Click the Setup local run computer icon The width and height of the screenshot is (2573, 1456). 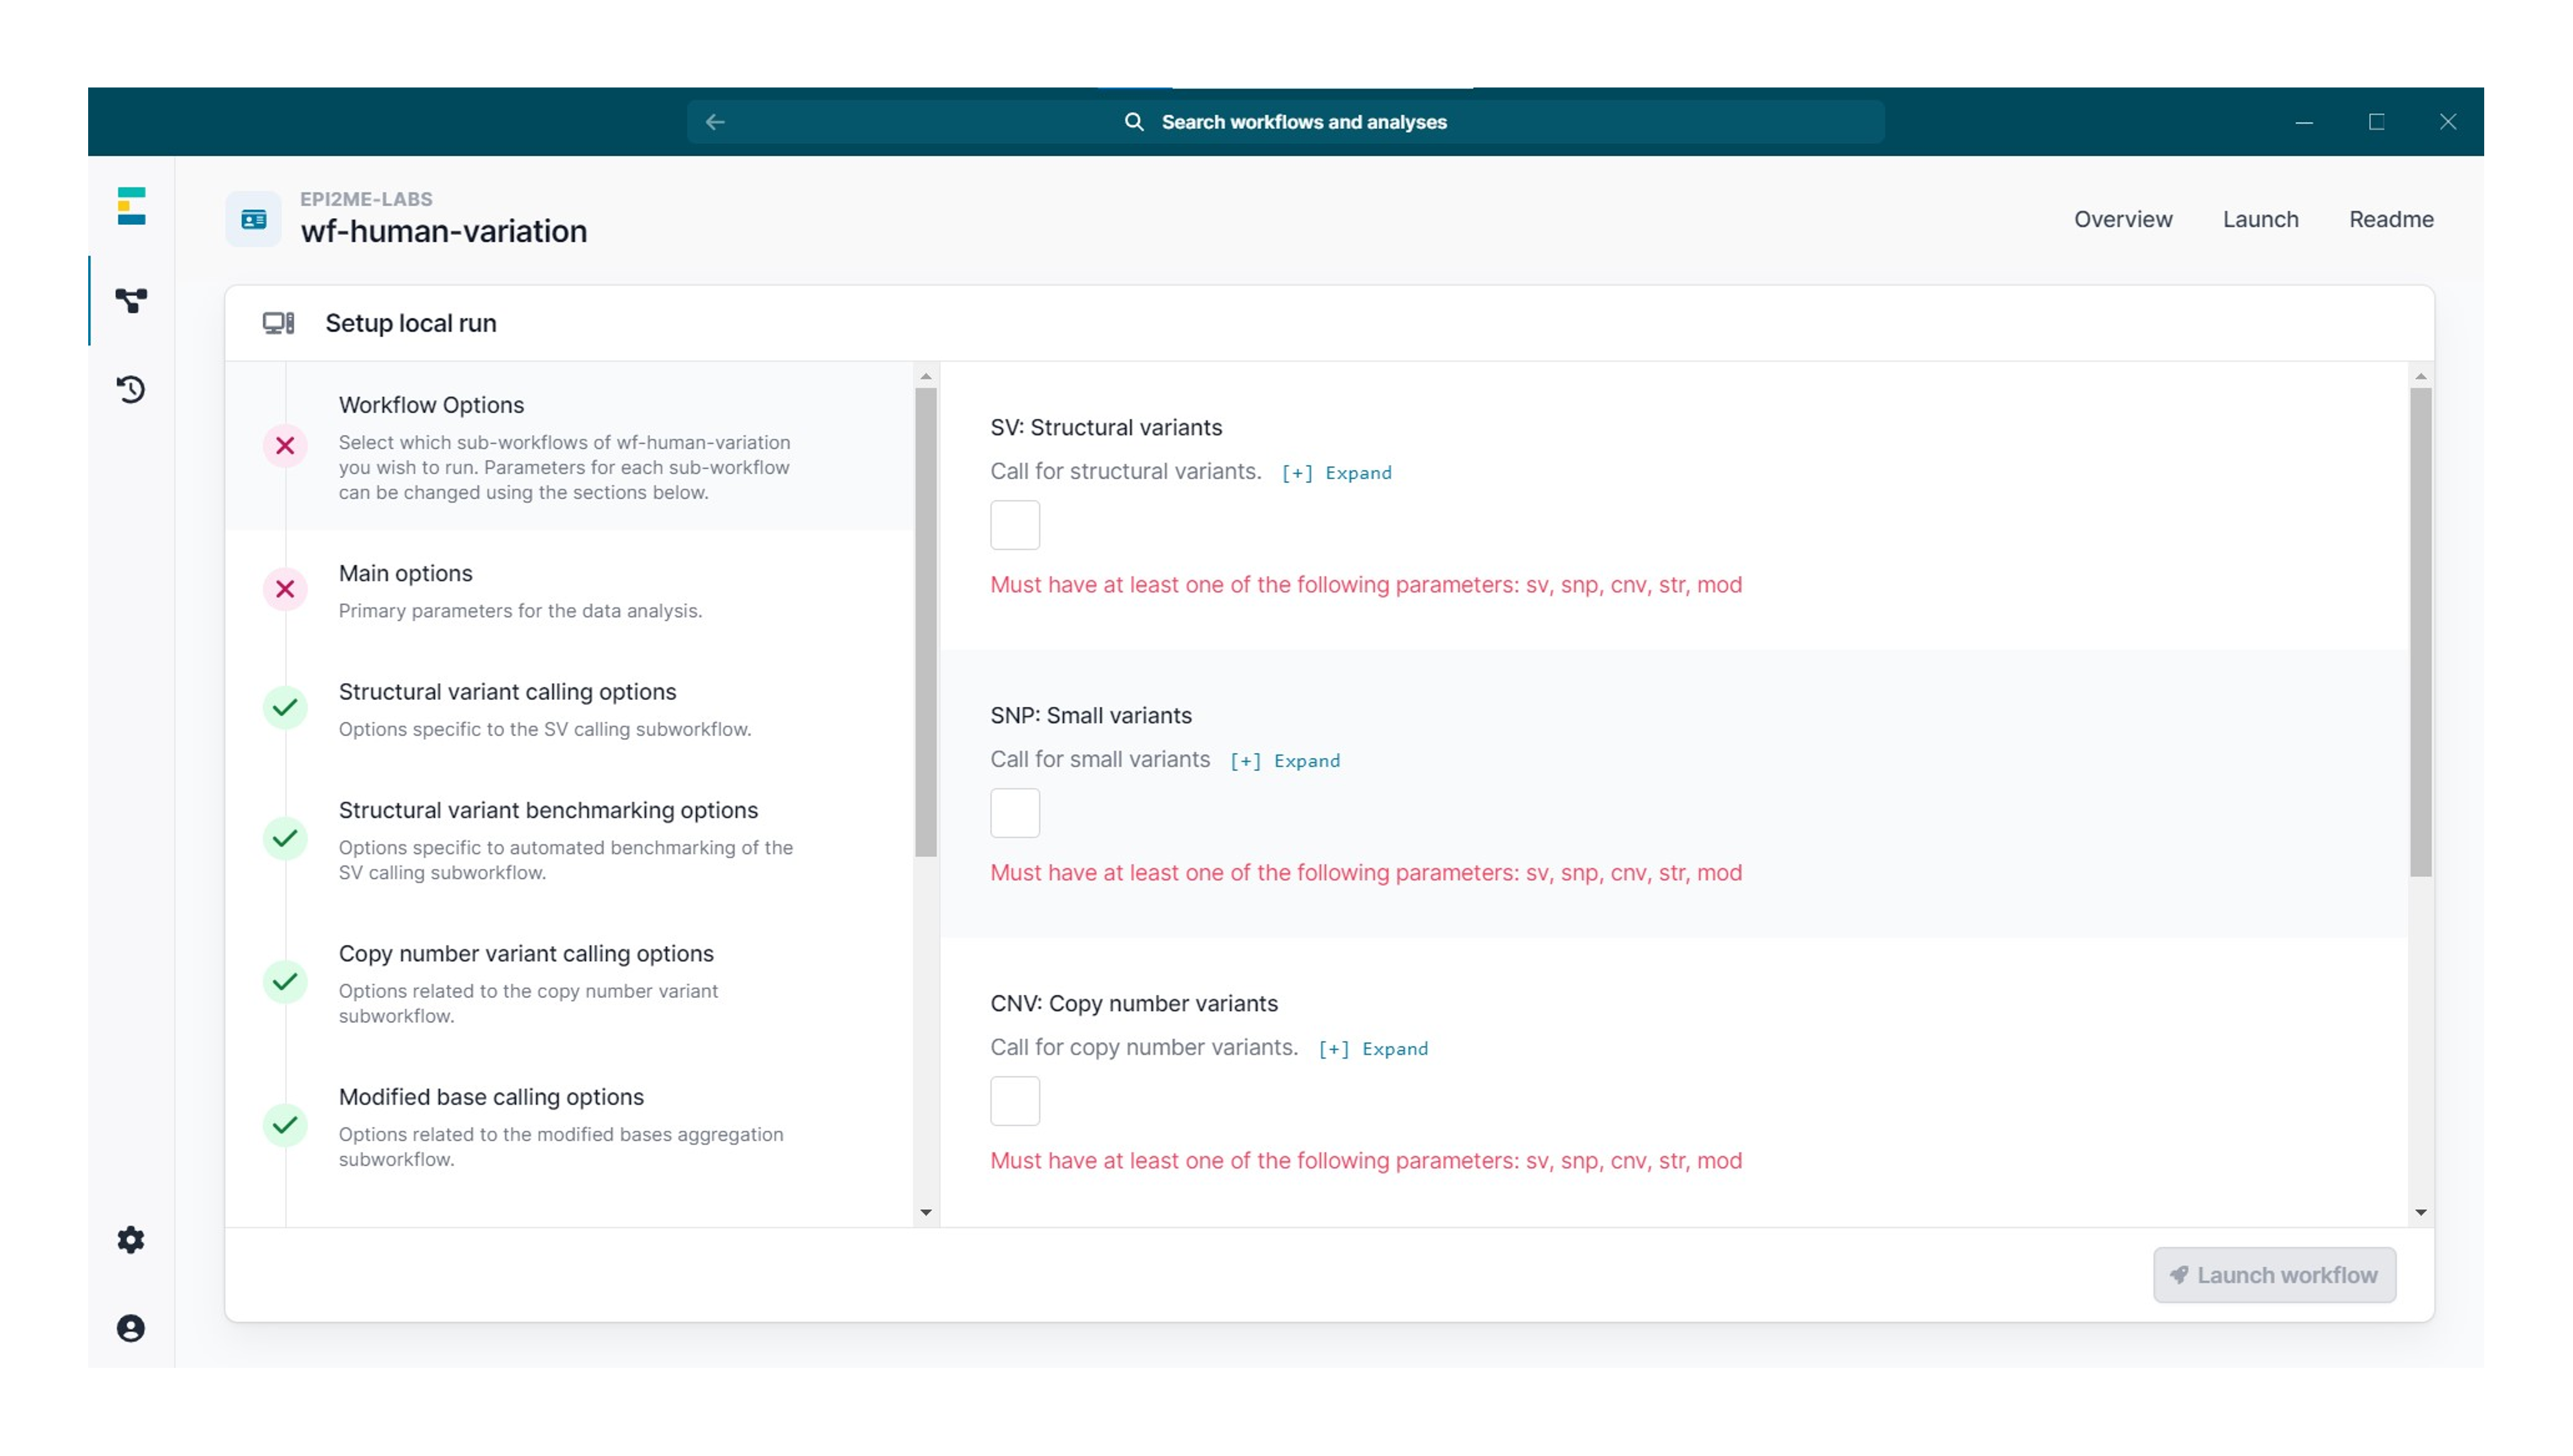(x=278, y=323)
